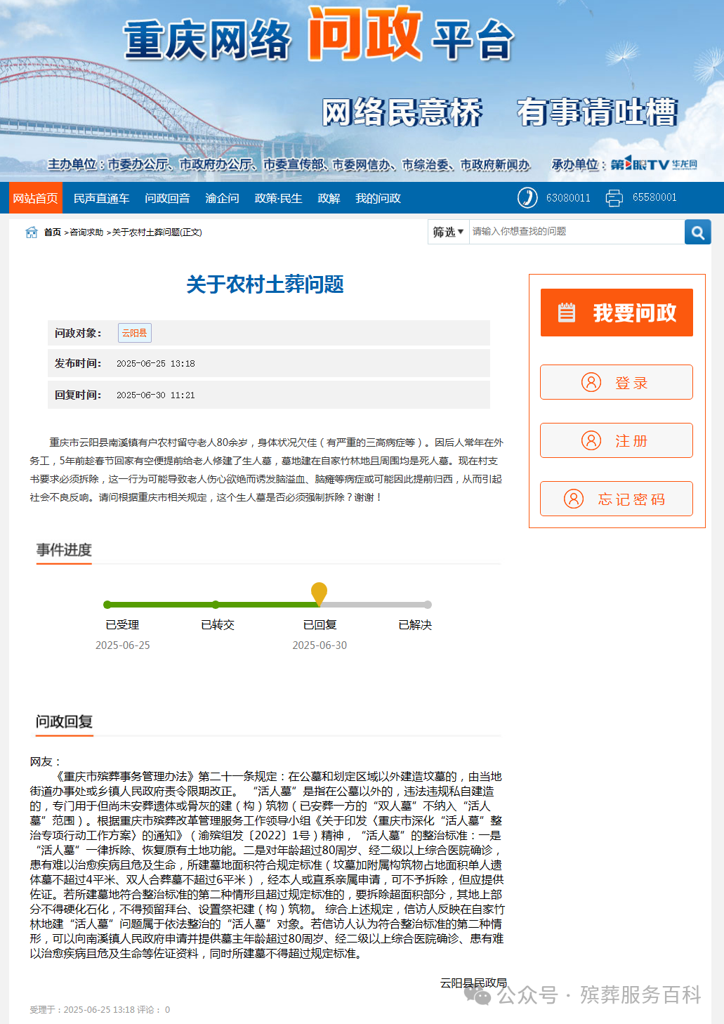724x1024 pixels.
Task: Open the 政策·民生 menu item
Action: [x=277, y=197]
